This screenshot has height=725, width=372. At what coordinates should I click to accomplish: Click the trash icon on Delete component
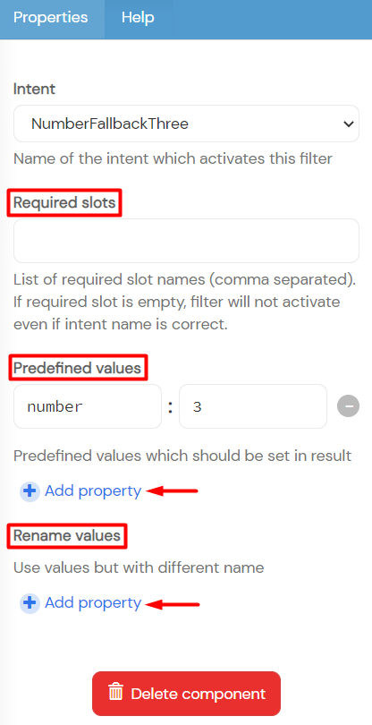(115, 693)
